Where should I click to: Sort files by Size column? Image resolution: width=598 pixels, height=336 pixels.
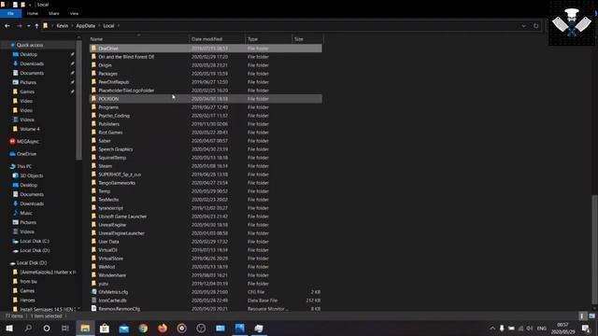point(307,39)
